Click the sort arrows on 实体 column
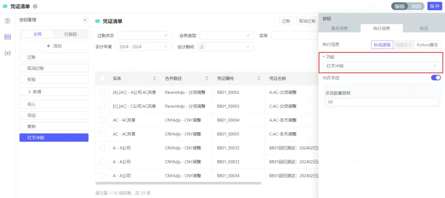The width and height of the screenshot is (445, 198). 155,78
